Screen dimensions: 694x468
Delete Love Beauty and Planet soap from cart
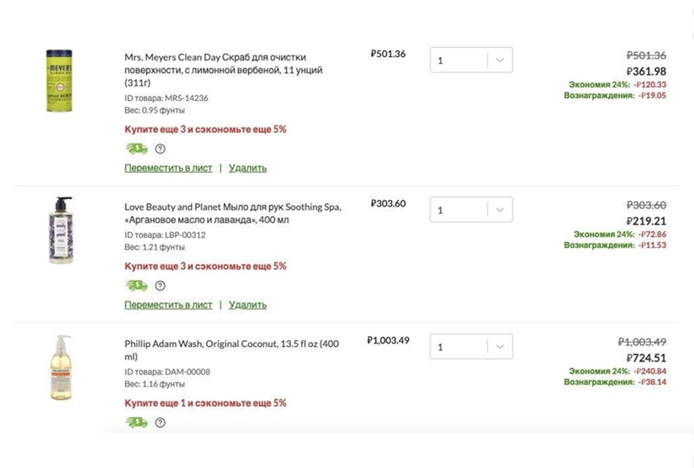247,305
